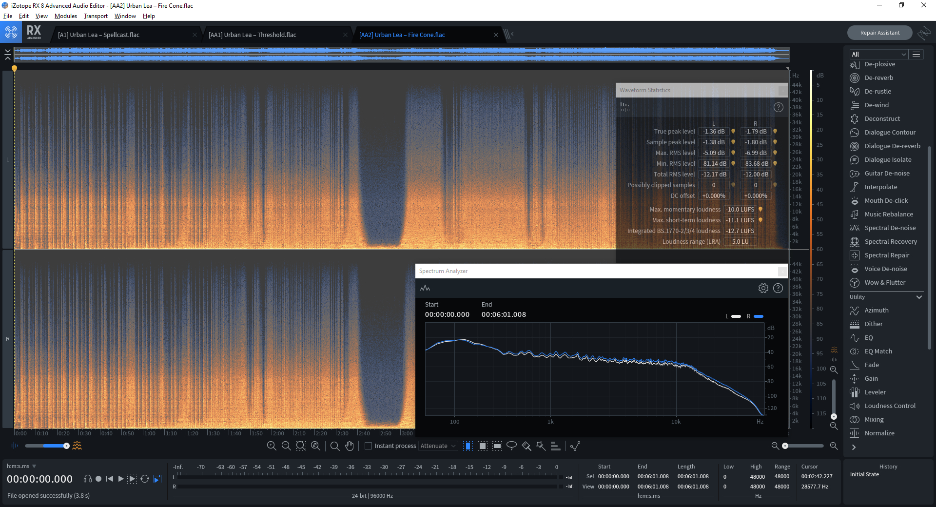The width and height of the screenshot is (936, 507).
Task: Toggle the Record button
Action: click(98, 479)
